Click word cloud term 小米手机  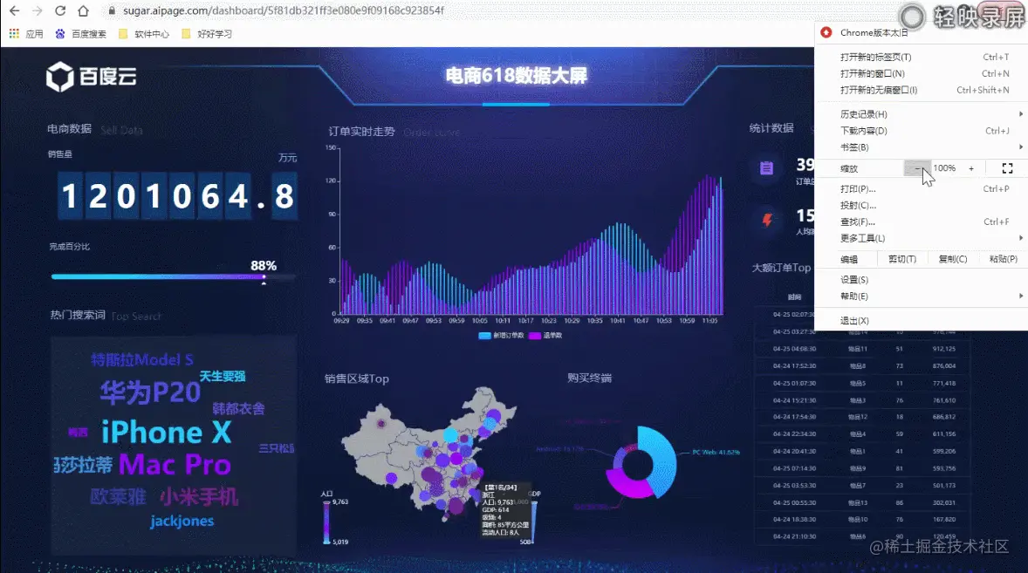199,496
